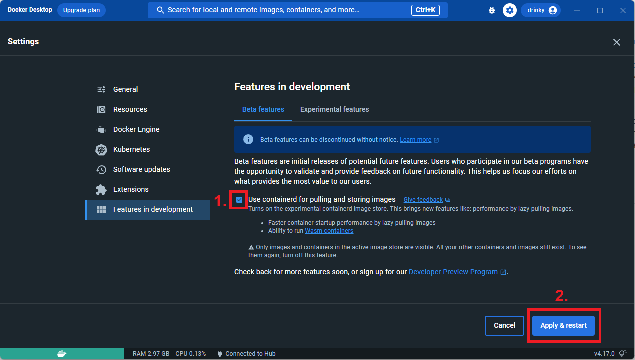The image size is (635, 360).
Task: Click the drinky account button
Action: coord(541,10)
